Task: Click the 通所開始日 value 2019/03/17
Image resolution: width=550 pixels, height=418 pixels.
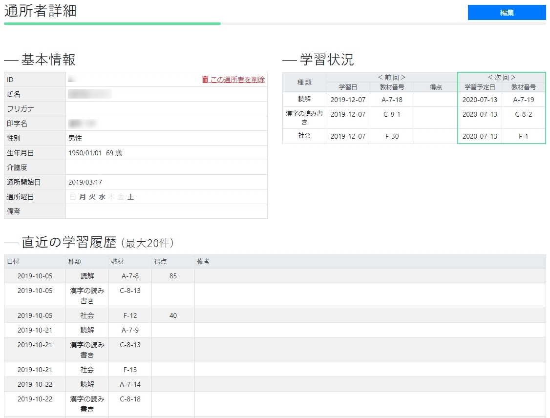Action: 85,182
